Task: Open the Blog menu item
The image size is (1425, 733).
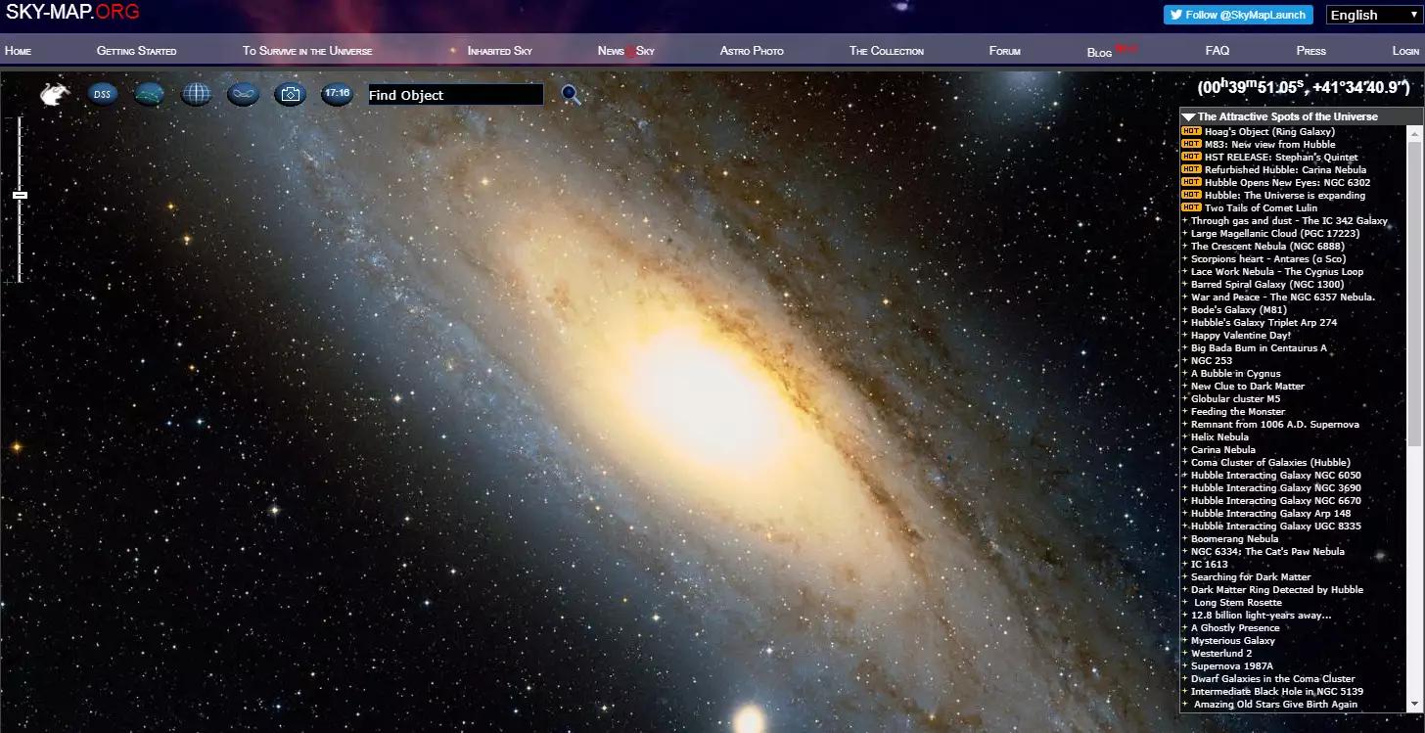Action: click(1100, 52)
